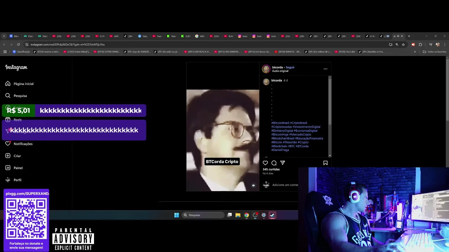Open Pesquisa in Instagram sidebar
This screenshot has height=252, width=449.
16,96
